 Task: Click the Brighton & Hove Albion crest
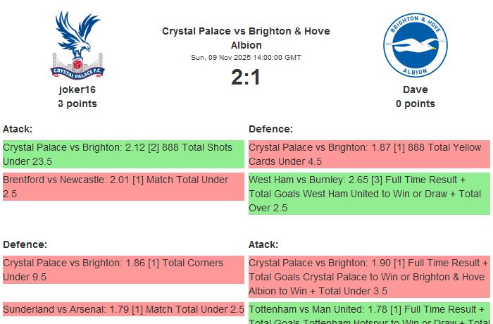tap(416, 44)
